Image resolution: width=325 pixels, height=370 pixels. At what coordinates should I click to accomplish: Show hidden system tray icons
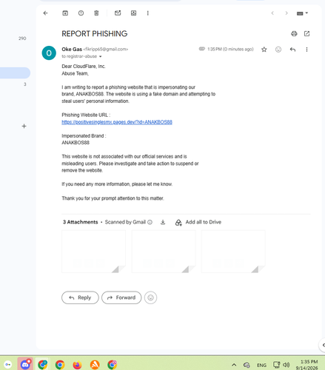234,365
